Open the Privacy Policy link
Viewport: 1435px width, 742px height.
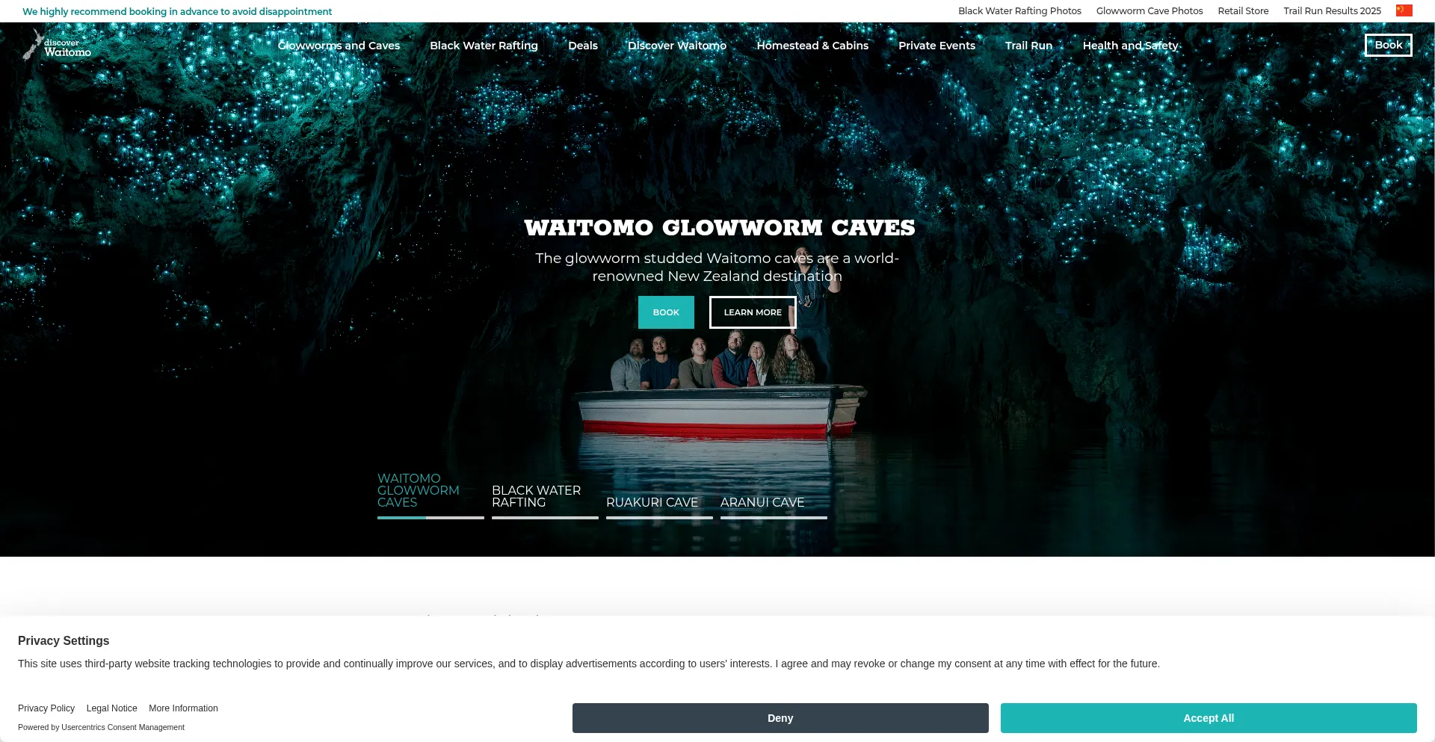point(46,708)
